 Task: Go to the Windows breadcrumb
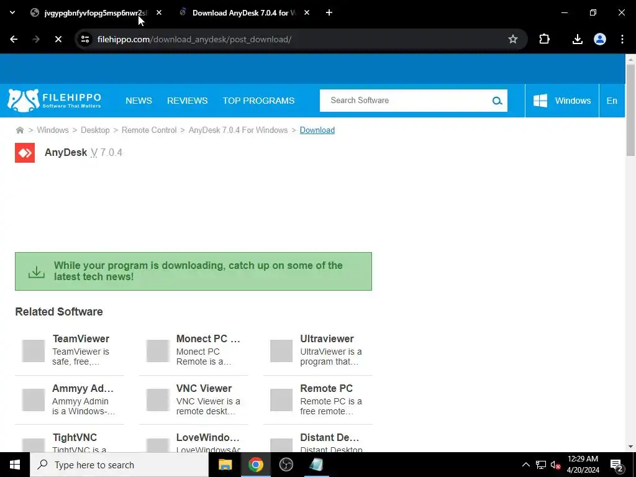53,130
